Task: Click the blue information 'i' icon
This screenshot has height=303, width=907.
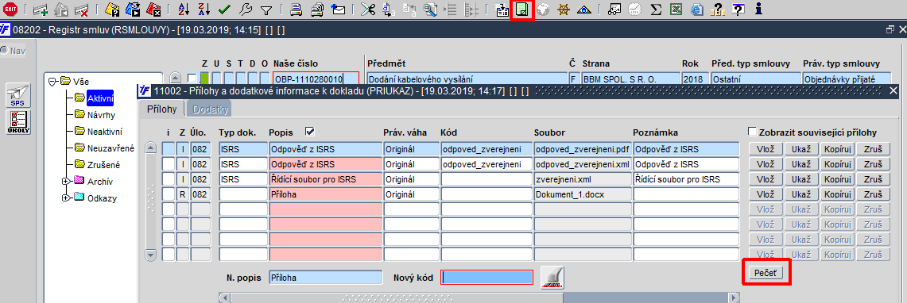Action: (x=759, y=10)
